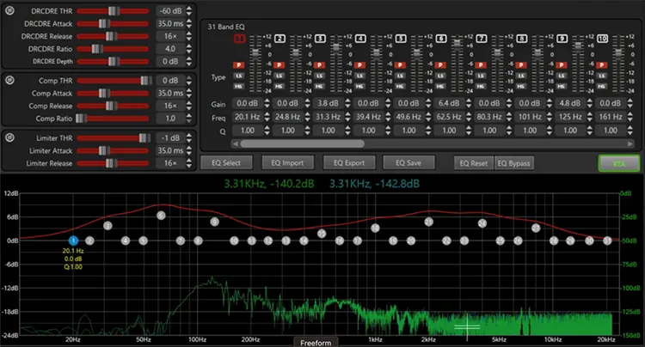
Task: Click the 125 Hz Freq stepper arrows
Action: point(589,117)
